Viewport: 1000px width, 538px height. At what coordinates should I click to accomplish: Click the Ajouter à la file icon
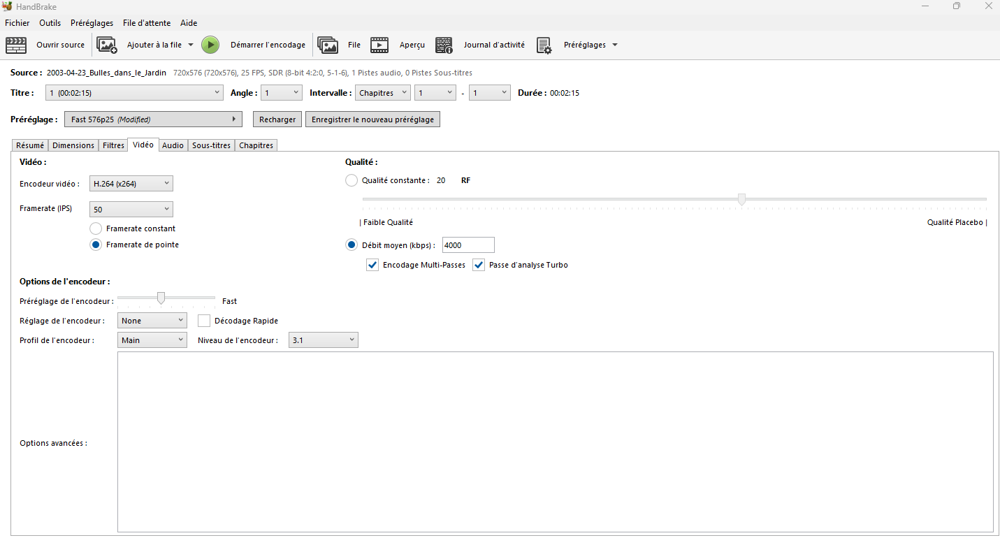(x=107, y=45)
